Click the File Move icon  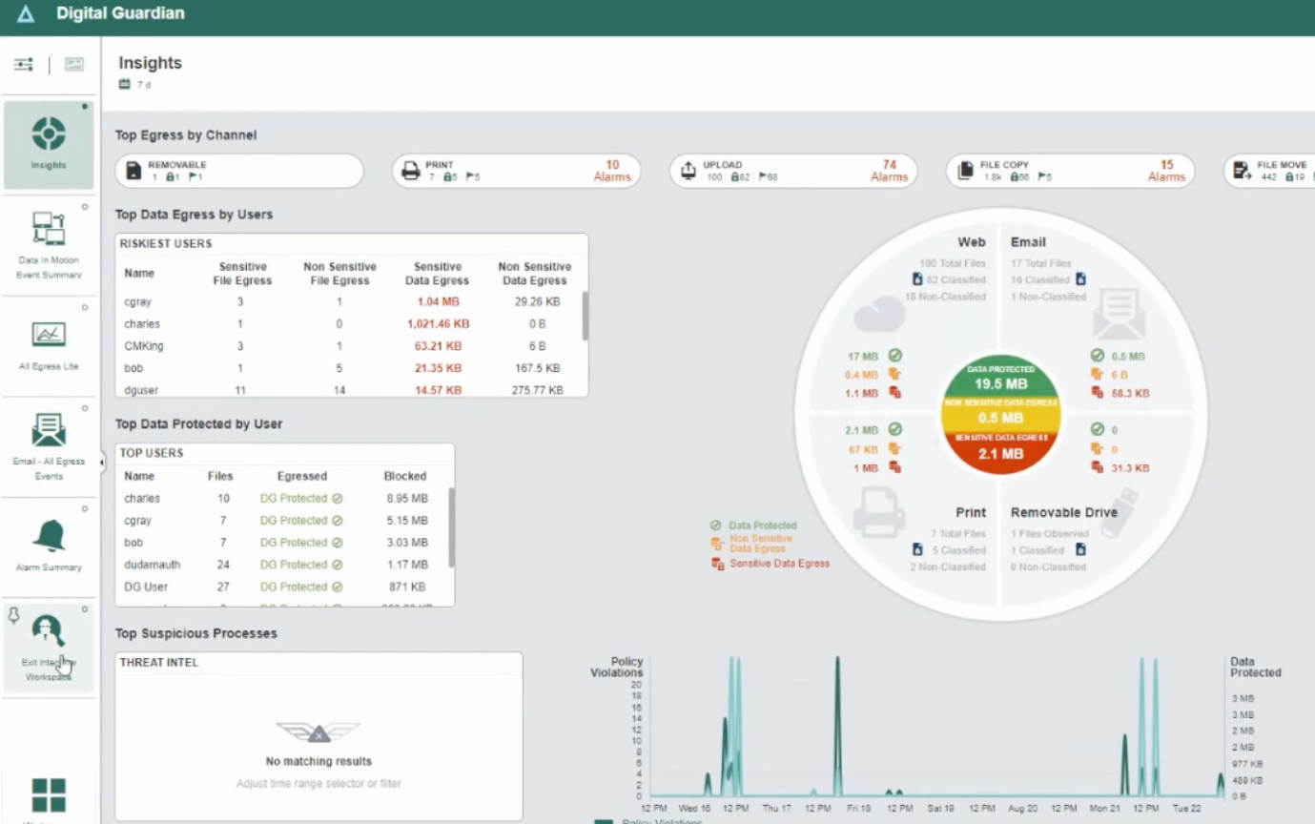point(1242,171)
